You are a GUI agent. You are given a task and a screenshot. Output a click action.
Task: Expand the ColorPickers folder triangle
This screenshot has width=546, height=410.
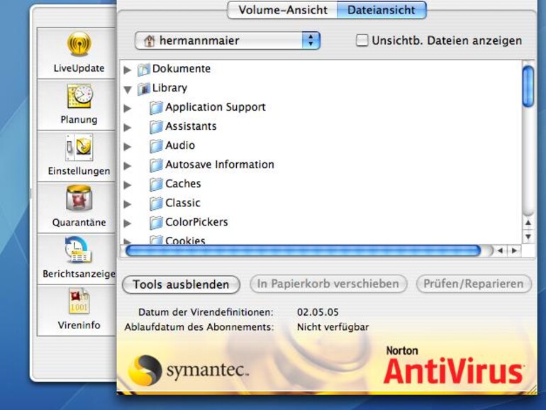[128, 223]
